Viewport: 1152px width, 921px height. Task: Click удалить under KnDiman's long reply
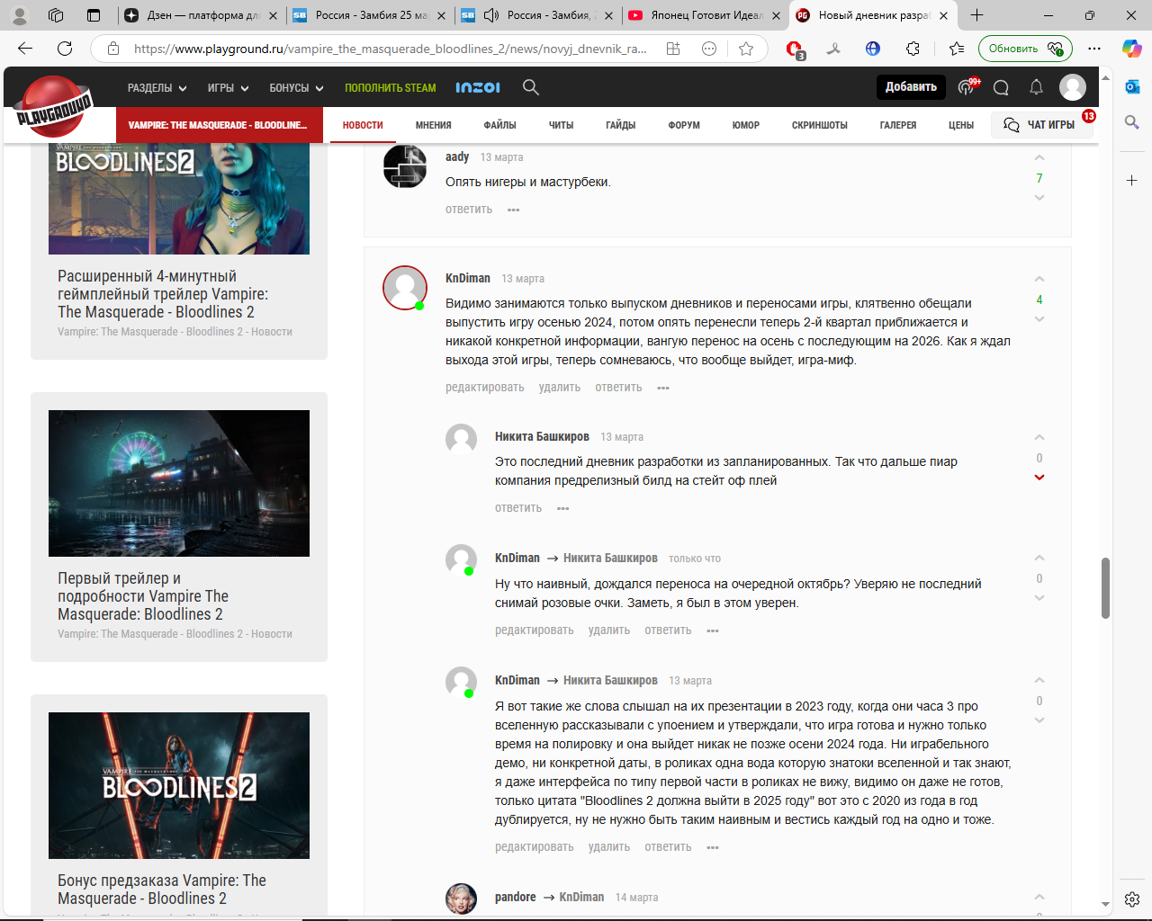(609, 847)
